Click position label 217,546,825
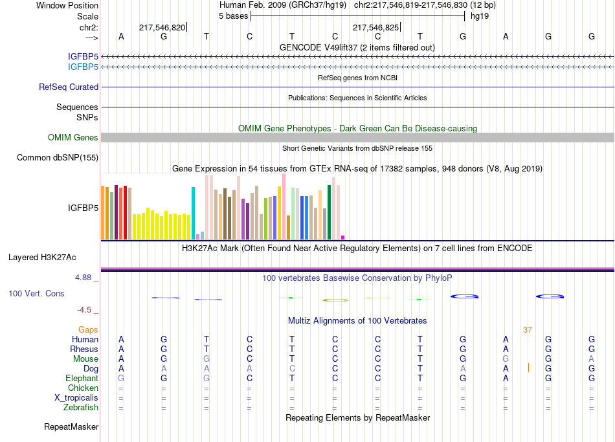This screenshot has width=615, height=442. (x=375, y=27)
